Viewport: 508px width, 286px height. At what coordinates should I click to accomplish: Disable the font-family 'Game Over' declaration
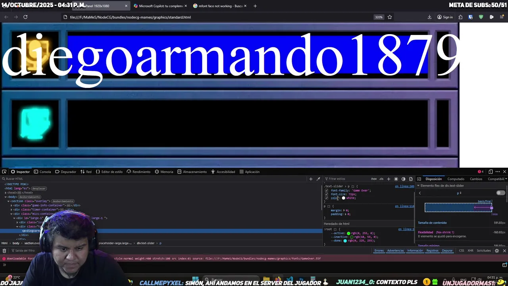click(327, 191)
